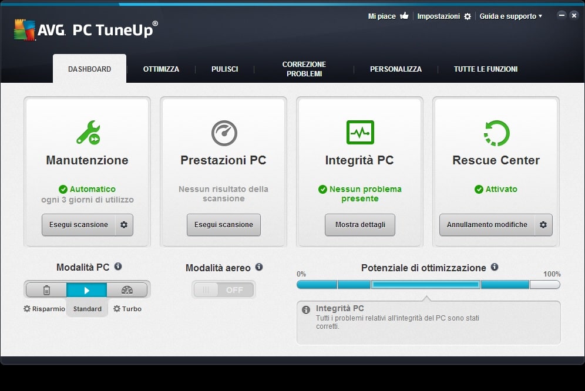Image resolution: width=585 pixels, height=391 pixels.
Task: Click Annullamento modifiche button
Action: [x=487, y=225]
